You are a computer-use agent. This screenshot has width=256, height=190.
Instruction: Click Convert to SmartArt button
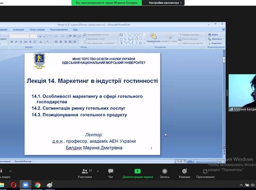point(100,43)
